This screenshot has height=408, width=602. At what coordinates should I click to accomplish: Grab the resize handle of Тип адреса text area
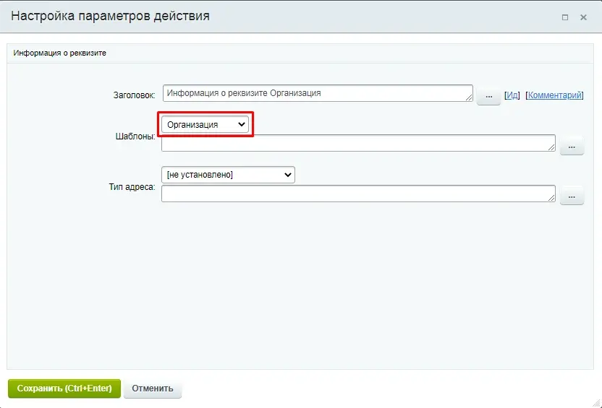pyautogui.click(x=551, y=198)
